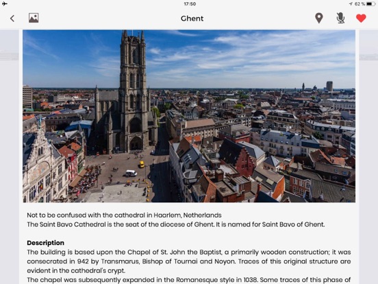Tap the battery indicator in status bar
Screen dimensions: 378x284
pyautogui.click(x=370, y=4)
